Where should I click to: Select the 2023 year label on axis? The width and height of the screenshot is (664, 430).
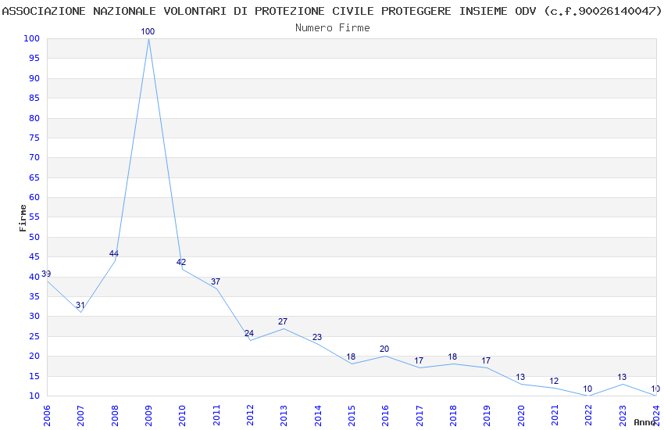click(623, 416)
